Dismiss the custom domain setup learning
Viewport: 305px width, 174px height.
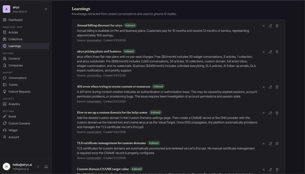coord(264,113)
